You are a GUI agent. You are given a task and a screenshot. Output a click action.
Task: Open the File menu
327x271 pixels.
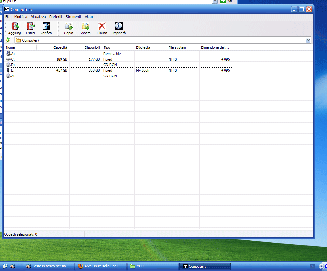8,17
